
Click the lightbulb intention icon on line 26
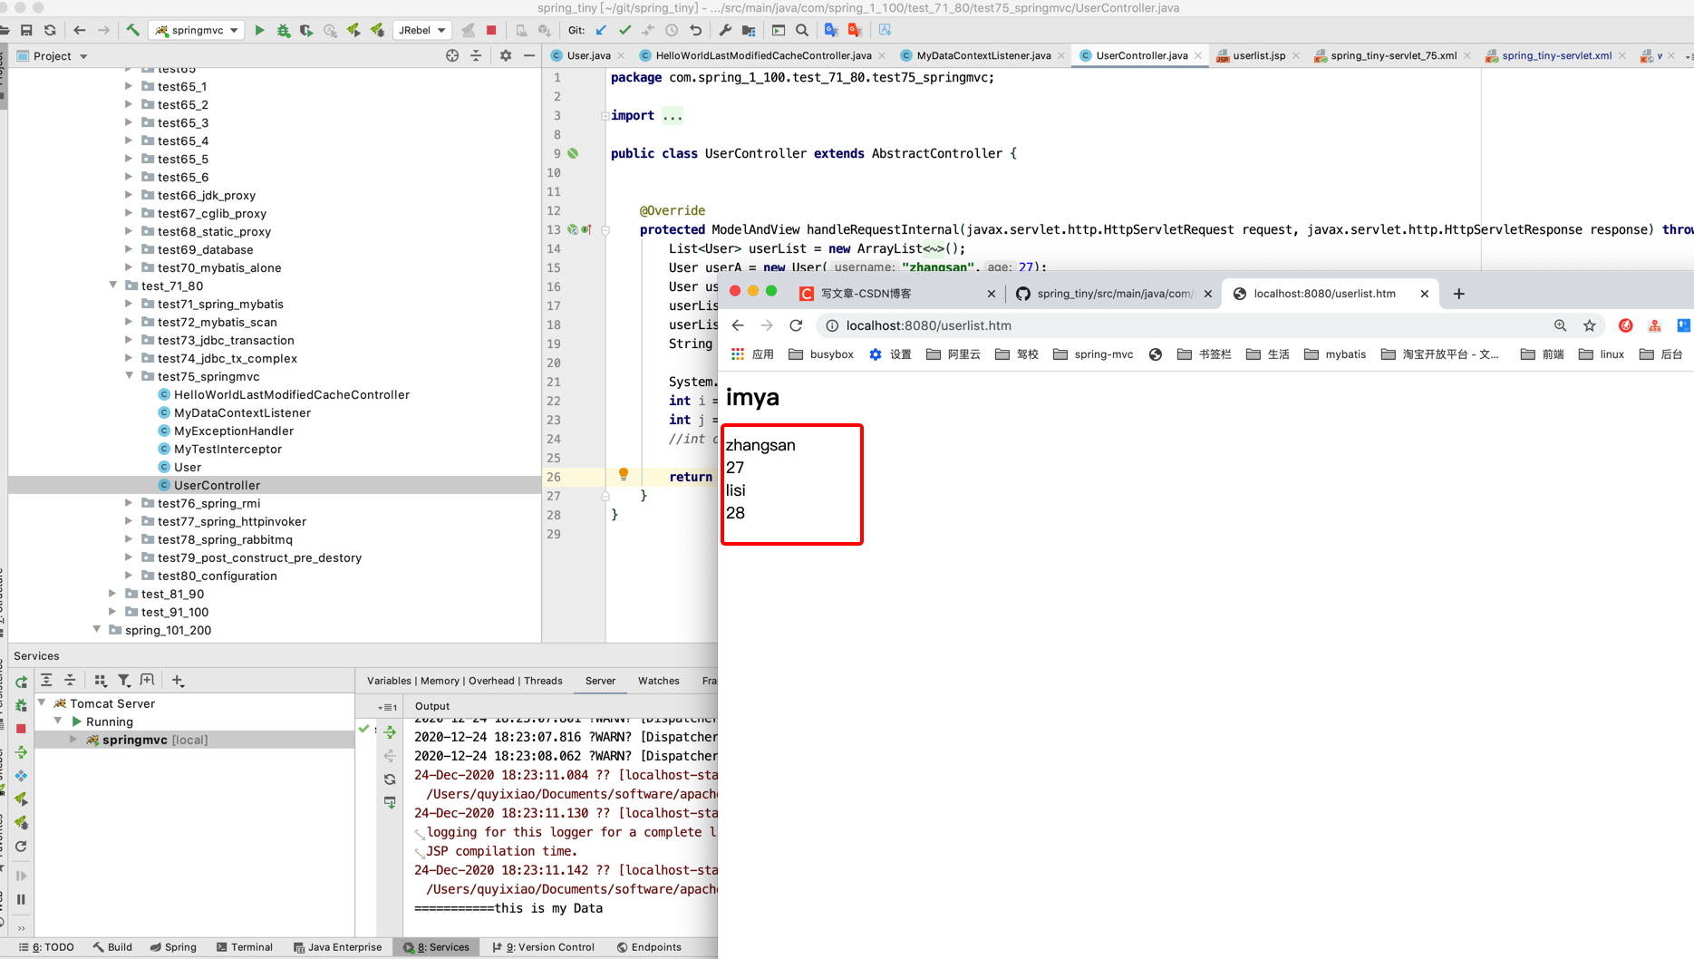click(624, 474)
